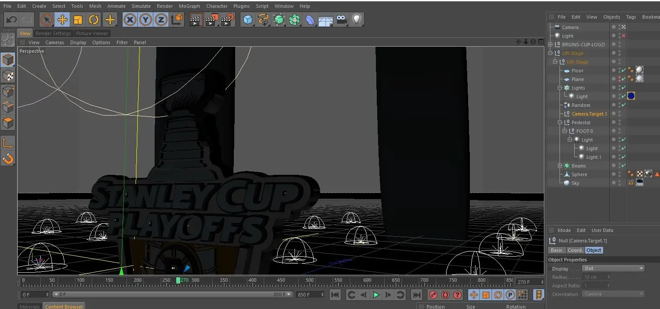Toggle Z axis lock
Screen dimensions: 660x309
point(161,19)
